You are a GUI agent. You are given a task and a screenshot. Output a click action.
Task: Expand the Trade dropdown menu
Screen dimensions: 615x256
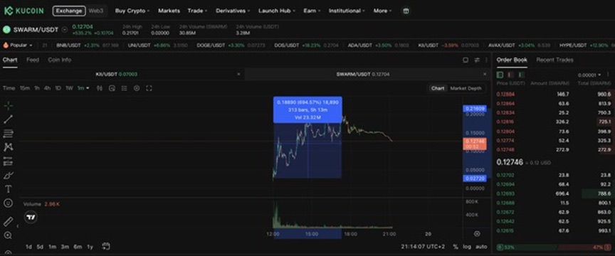point(196,11)
